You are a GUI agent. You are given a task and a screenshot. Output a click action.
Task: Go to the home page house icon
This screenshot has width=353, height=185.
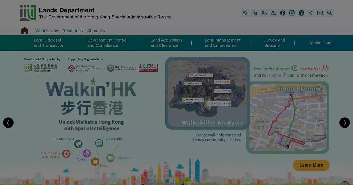(x=25, y=30)
